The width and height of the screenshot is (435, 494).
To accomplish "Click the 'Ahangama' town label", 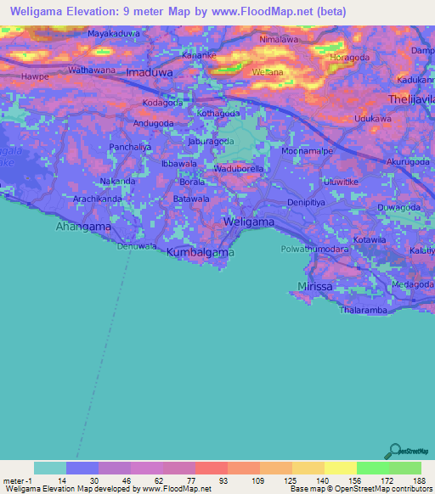I will coord(83,227).
